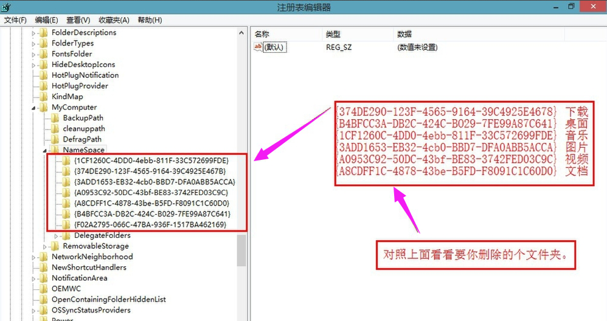Click the folder icon of {1CF1260C-4DD0-4ebb-811F-33C572699FDE}

click(66, 161)
